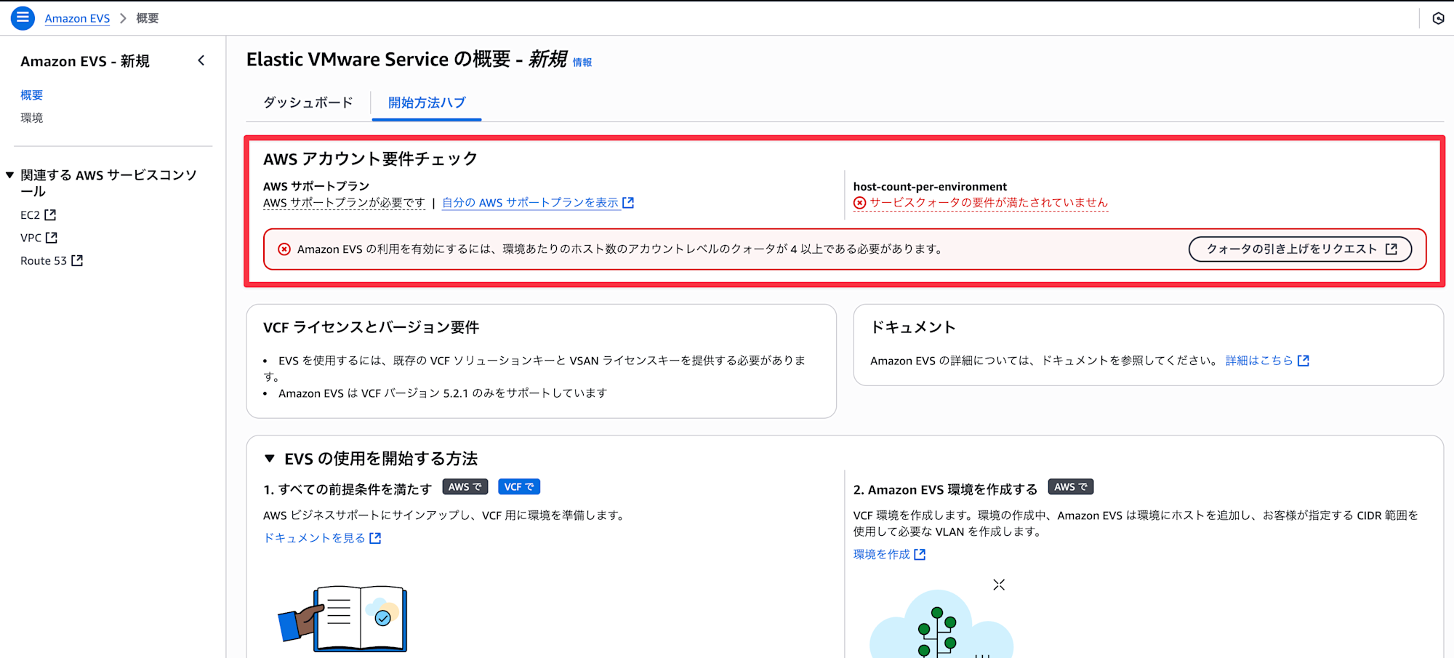Click the AWS で badge in step 1

coord(465,487)
